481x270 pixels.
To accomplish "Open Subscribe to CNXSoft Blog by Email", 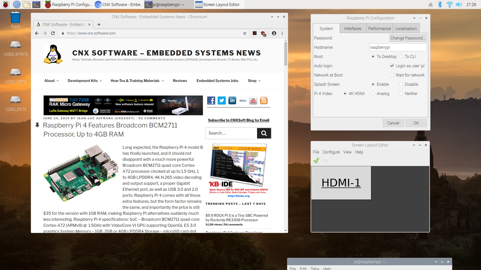I will [238, 120].
